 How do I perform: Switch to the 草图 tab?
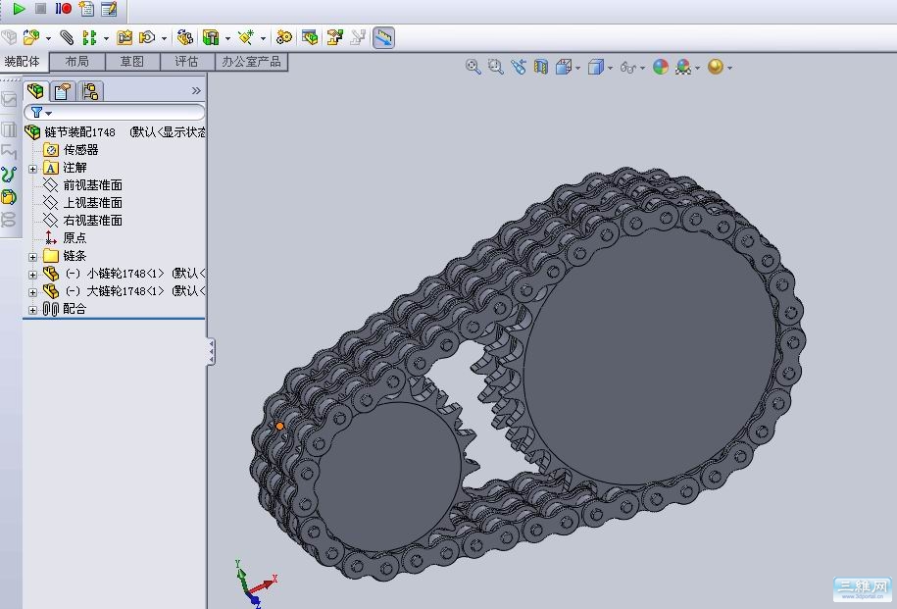[132, 61]
